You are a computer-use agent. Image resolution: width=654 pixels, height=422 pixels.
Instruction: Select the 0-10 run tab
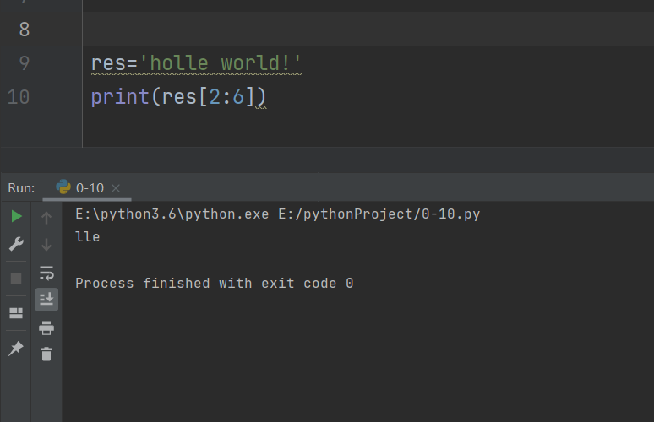pyautogui.click(x=88, y=188)
